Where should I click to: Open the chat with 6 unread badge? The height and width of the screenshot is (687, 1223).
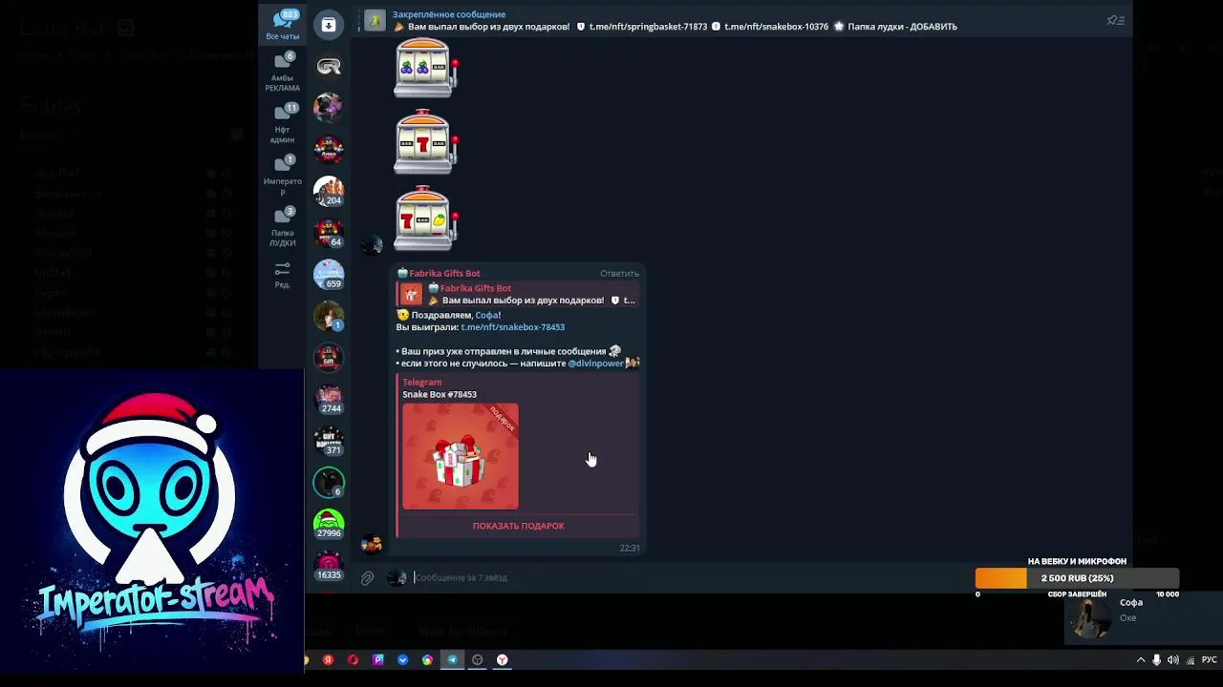(329, 483)
